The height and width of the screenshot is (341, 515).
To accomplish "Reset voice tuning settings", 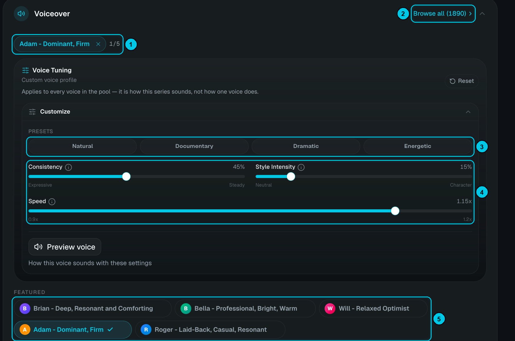I will click(x=462, y=81).
